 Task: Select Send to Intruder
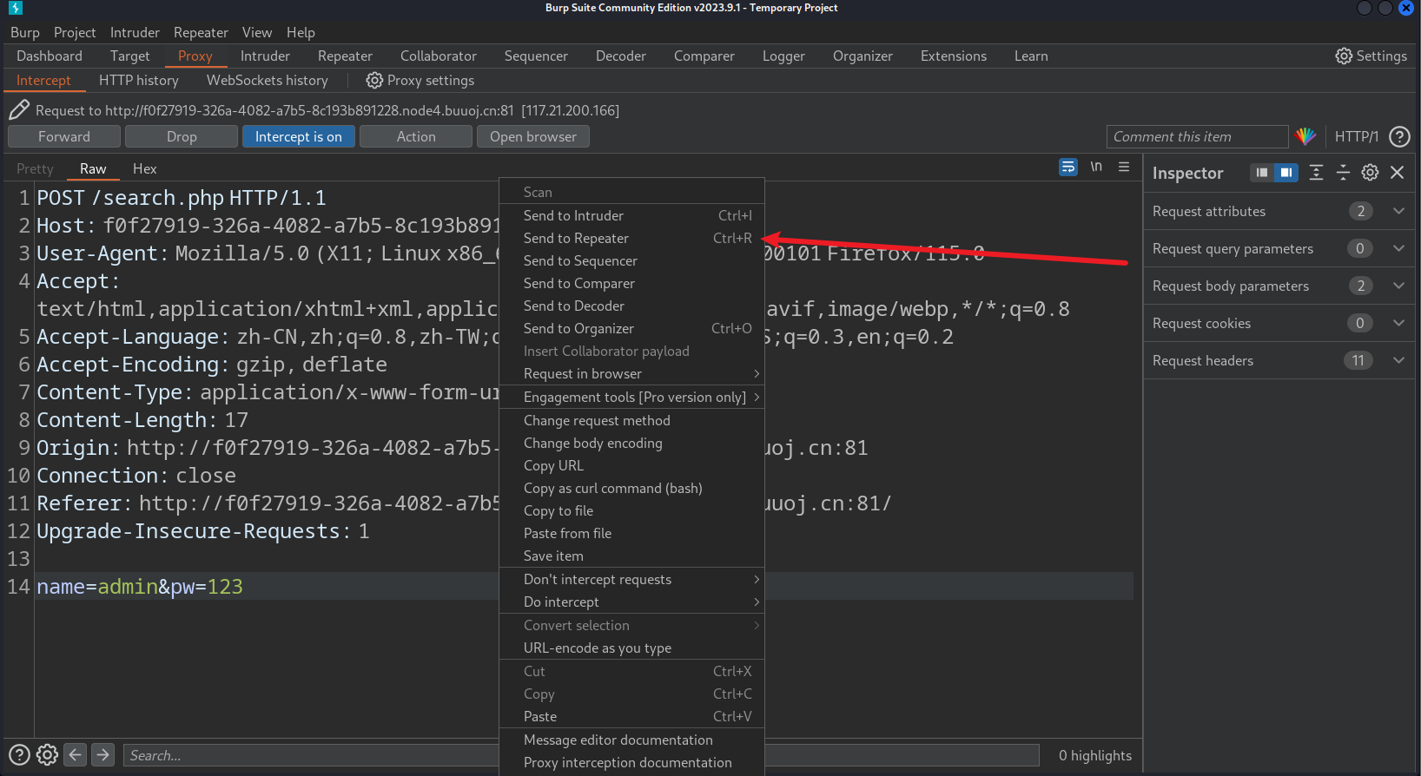tap(631, 215)
